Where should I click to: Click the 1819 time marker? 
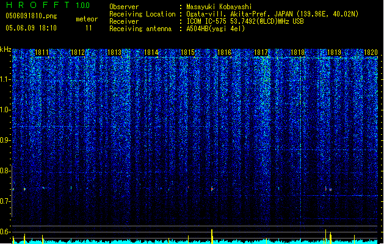click(335, 52)
